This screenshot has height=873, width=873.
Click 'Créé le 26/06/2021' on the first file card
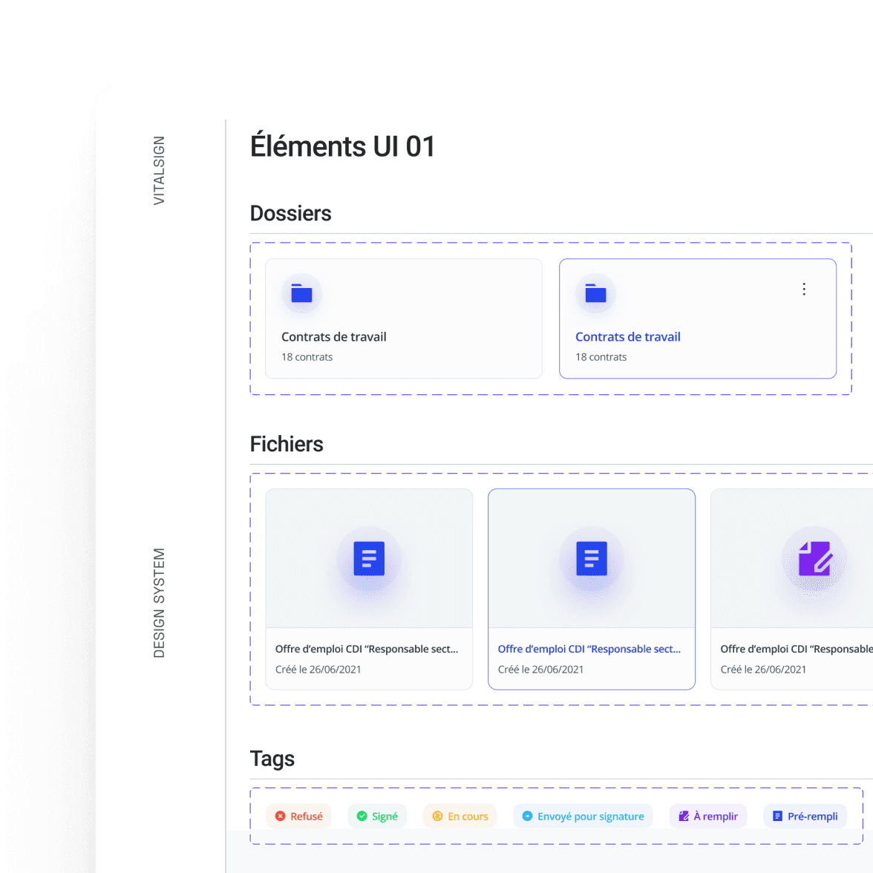click(x=318, y=670)
